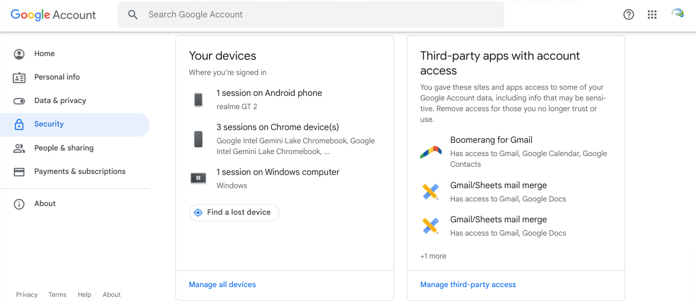Click the +1 more apps text
696x307 pixels.
click(433, 256)
